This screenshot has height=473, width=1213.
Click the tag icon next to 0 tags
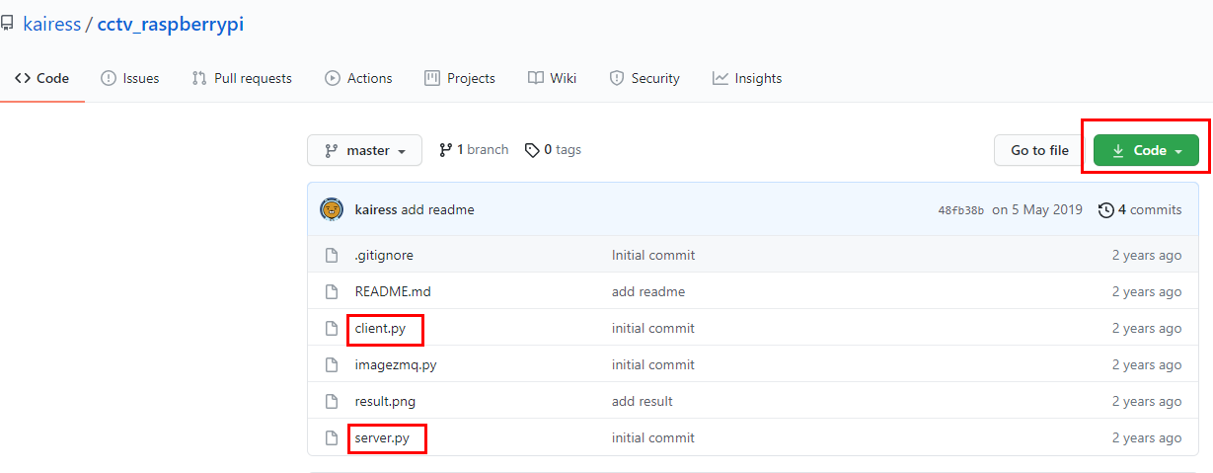[532, 150]
